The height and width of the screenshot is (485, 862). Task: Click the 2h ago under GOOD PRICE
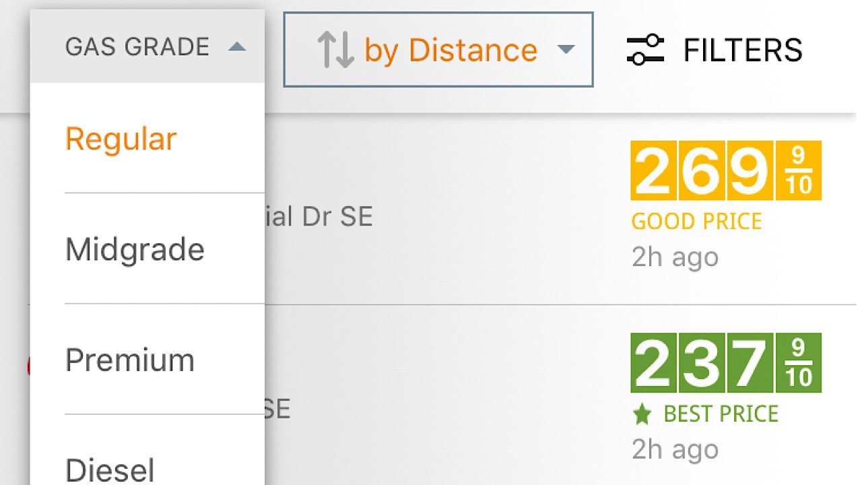click(x=675, y=257)
